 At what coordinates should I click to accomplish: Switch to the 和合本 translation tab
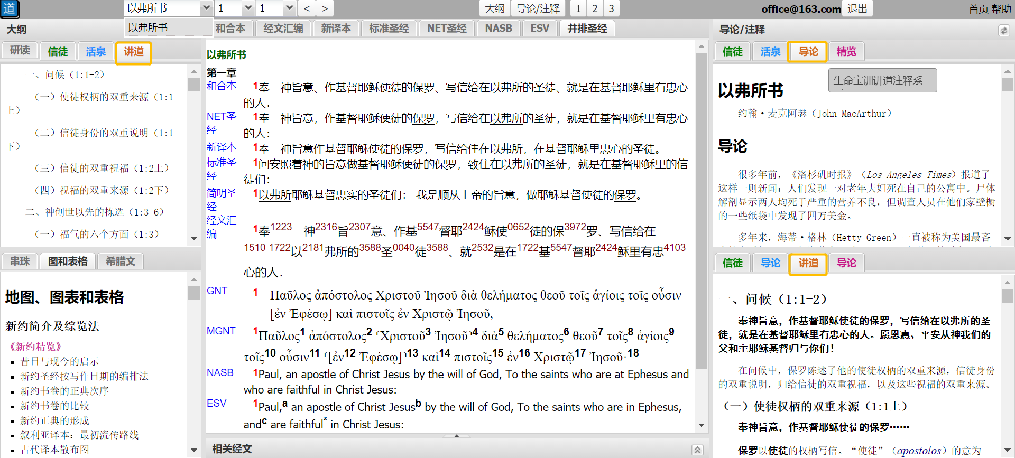[230, 29]
